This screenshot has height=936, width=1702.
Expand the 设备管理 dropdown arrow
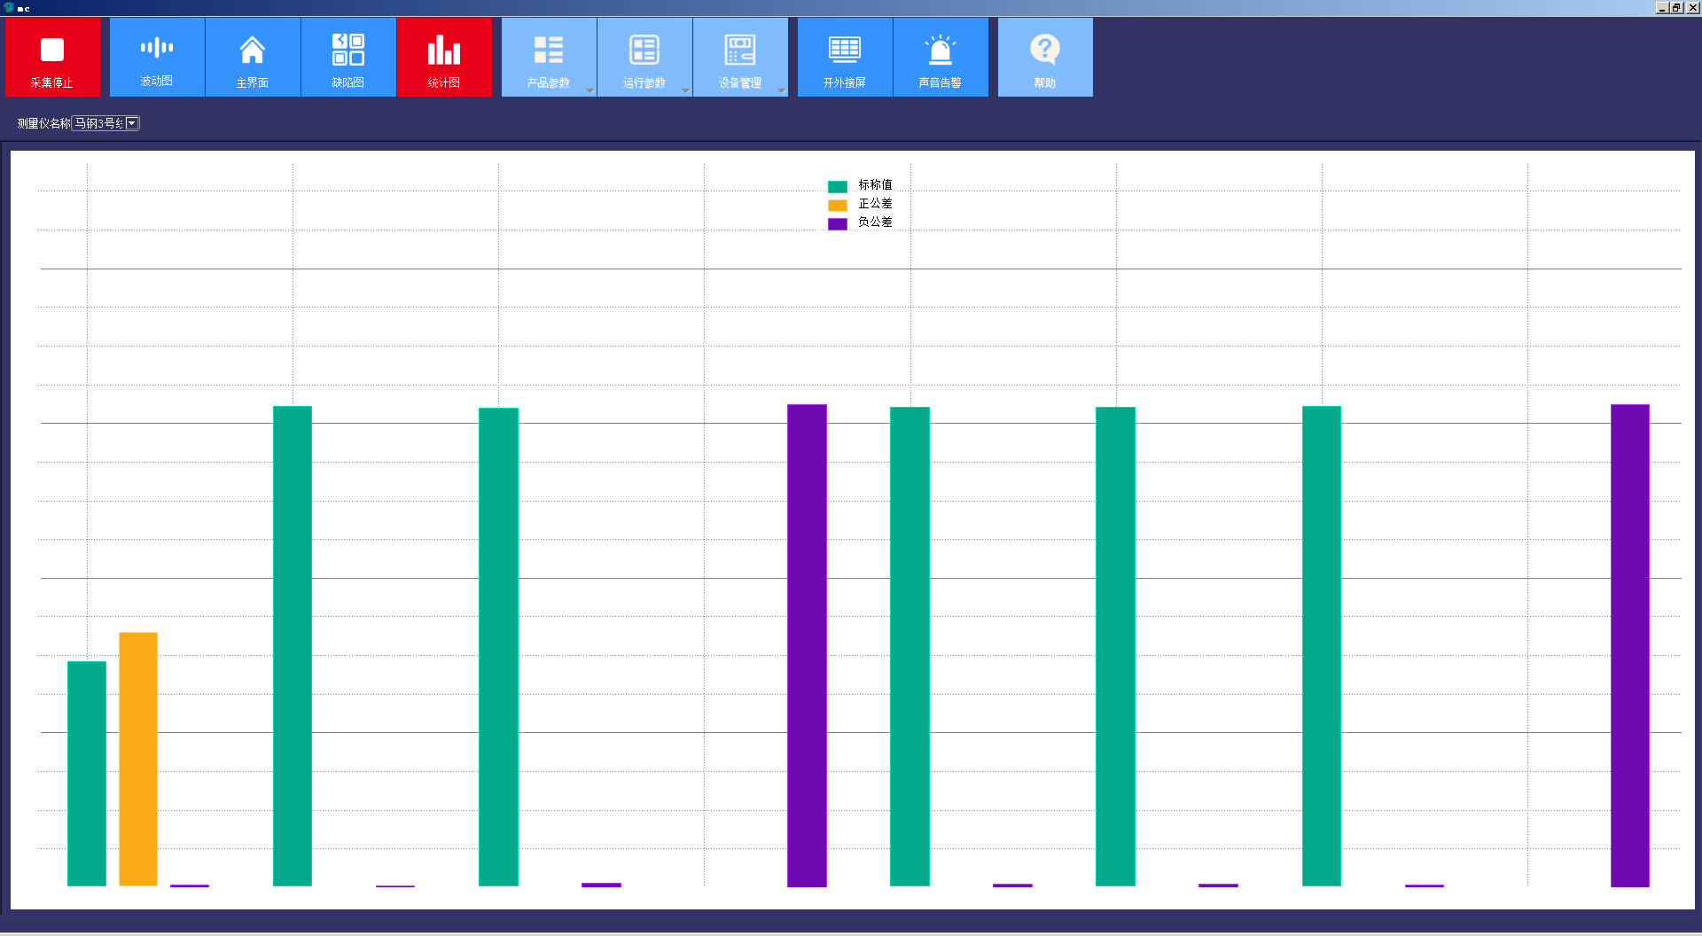(781, 90)
